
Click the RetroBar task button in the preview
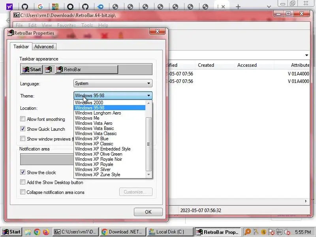87,70
